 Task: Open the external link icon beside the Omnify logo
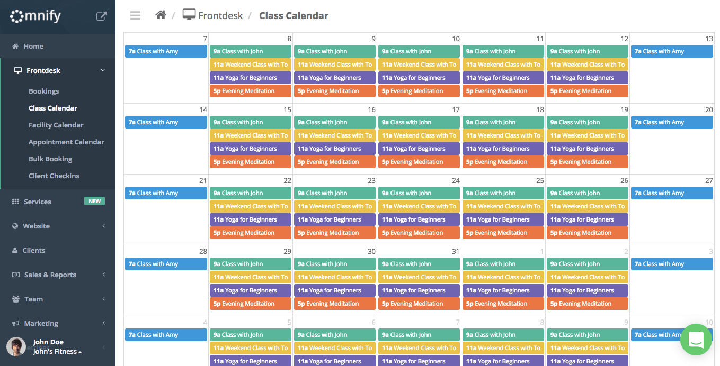click(x=101, y=16)
